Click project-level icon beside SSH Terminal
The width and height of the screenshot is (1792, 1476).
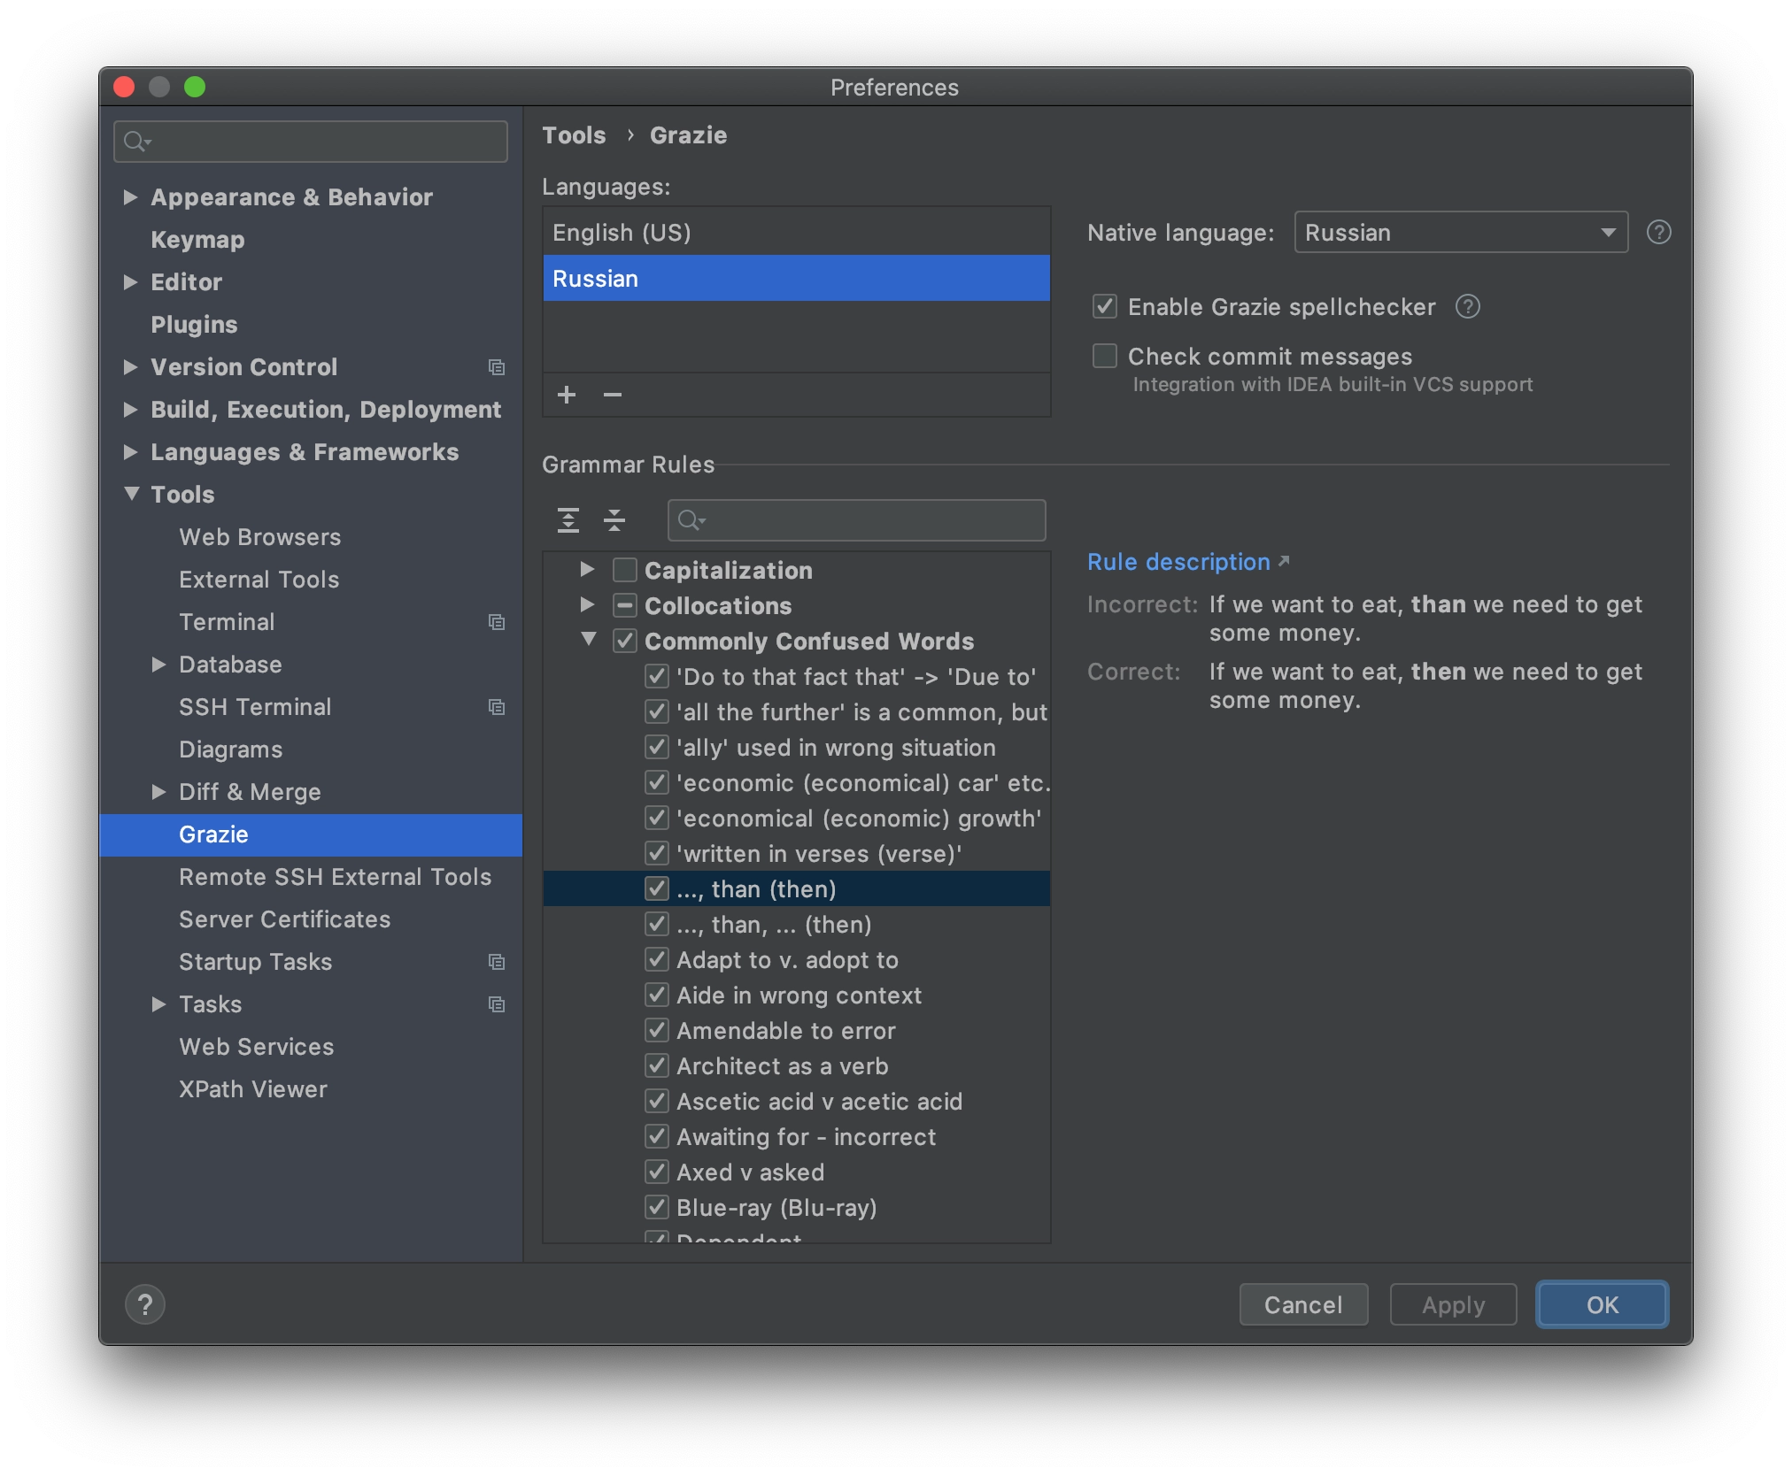point(497,707)
